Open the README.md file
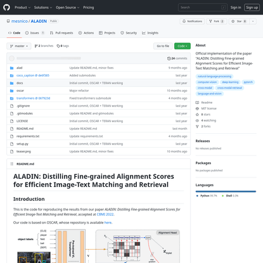 tap(25, 129)
